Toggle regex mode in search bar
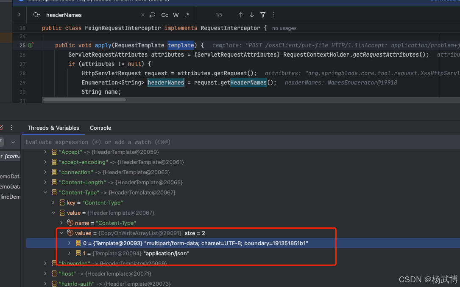 point(187,15)
